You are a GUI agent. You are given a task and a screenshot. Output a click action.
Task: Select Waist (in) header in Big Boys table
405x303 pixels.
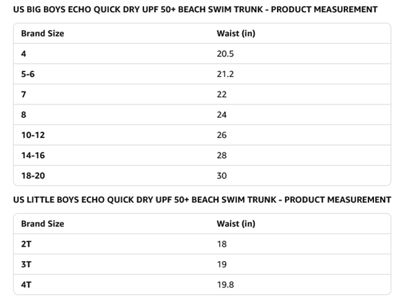(236, 34)
